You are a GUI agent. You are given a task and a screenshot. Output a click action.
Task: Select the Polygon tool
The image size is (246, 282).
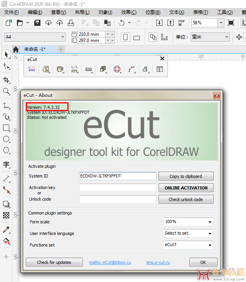pyautogui.click(x=7, y=150)
